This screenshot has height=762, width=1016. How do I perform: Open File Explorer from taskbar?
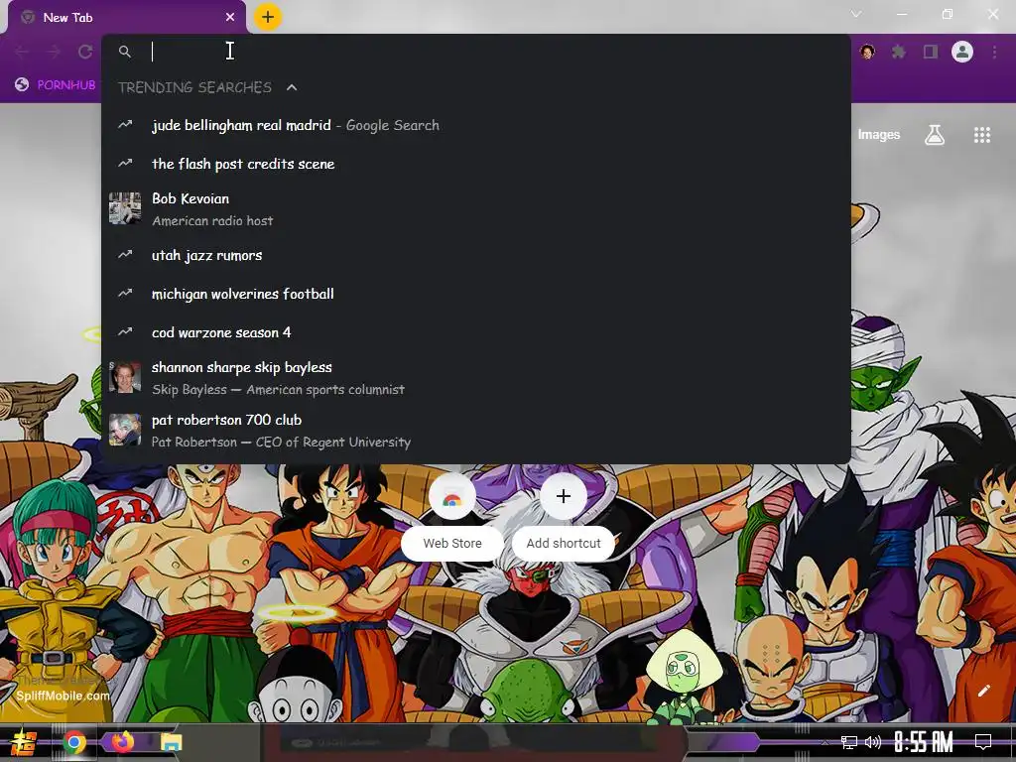click(x=172, y=742)
